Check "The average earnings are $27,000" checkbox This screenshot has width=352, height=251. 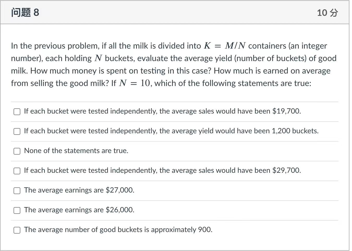pos(17,190)
